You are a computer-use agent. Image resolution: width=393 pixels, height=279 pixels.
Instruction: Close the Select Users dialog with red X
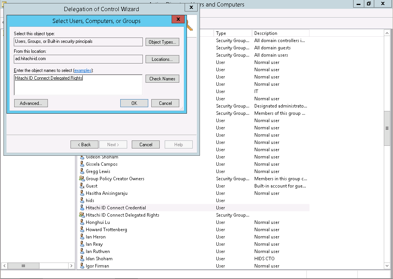tap(178, 20)
